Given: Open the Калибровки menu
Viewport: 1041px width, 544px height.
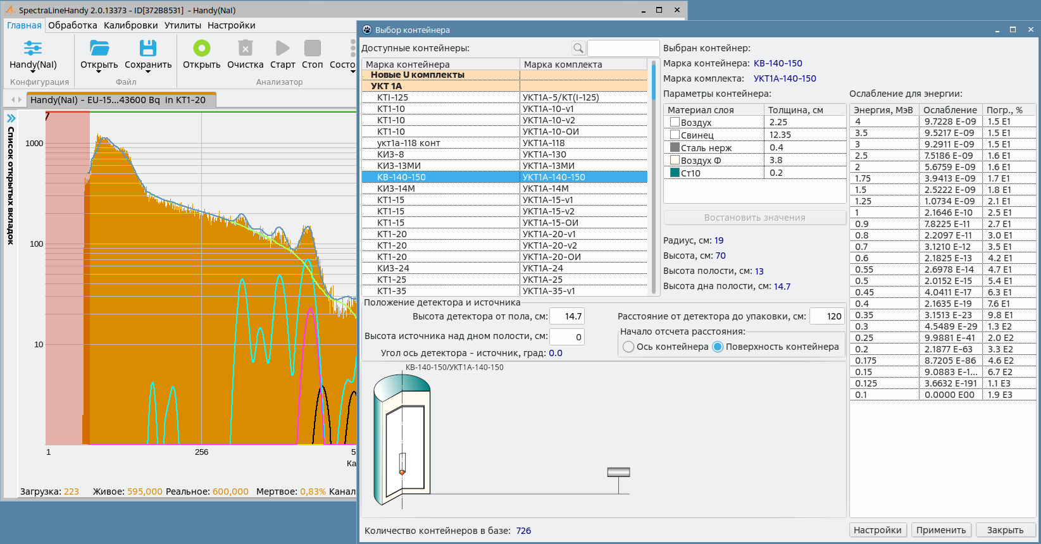Looking at the screenshot, I should tap(130, 25).
